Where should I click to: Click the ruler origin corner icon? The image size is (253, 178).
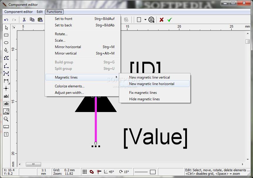(14, 27)
